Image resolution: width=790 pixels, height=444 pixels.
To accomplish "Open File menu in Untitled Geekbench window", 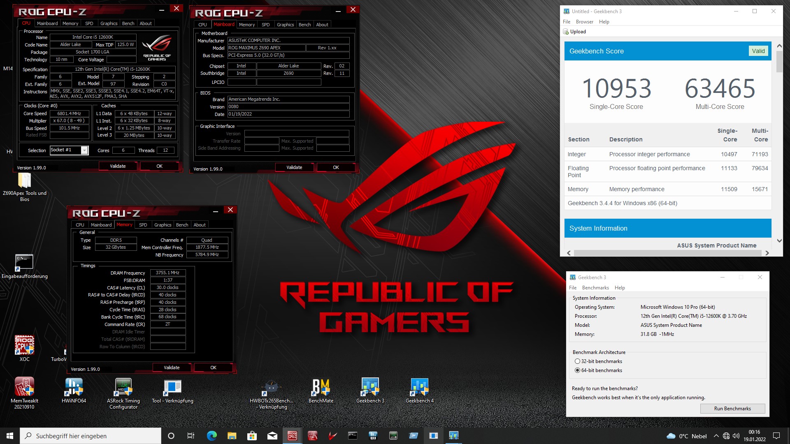I will click(567, 22).
